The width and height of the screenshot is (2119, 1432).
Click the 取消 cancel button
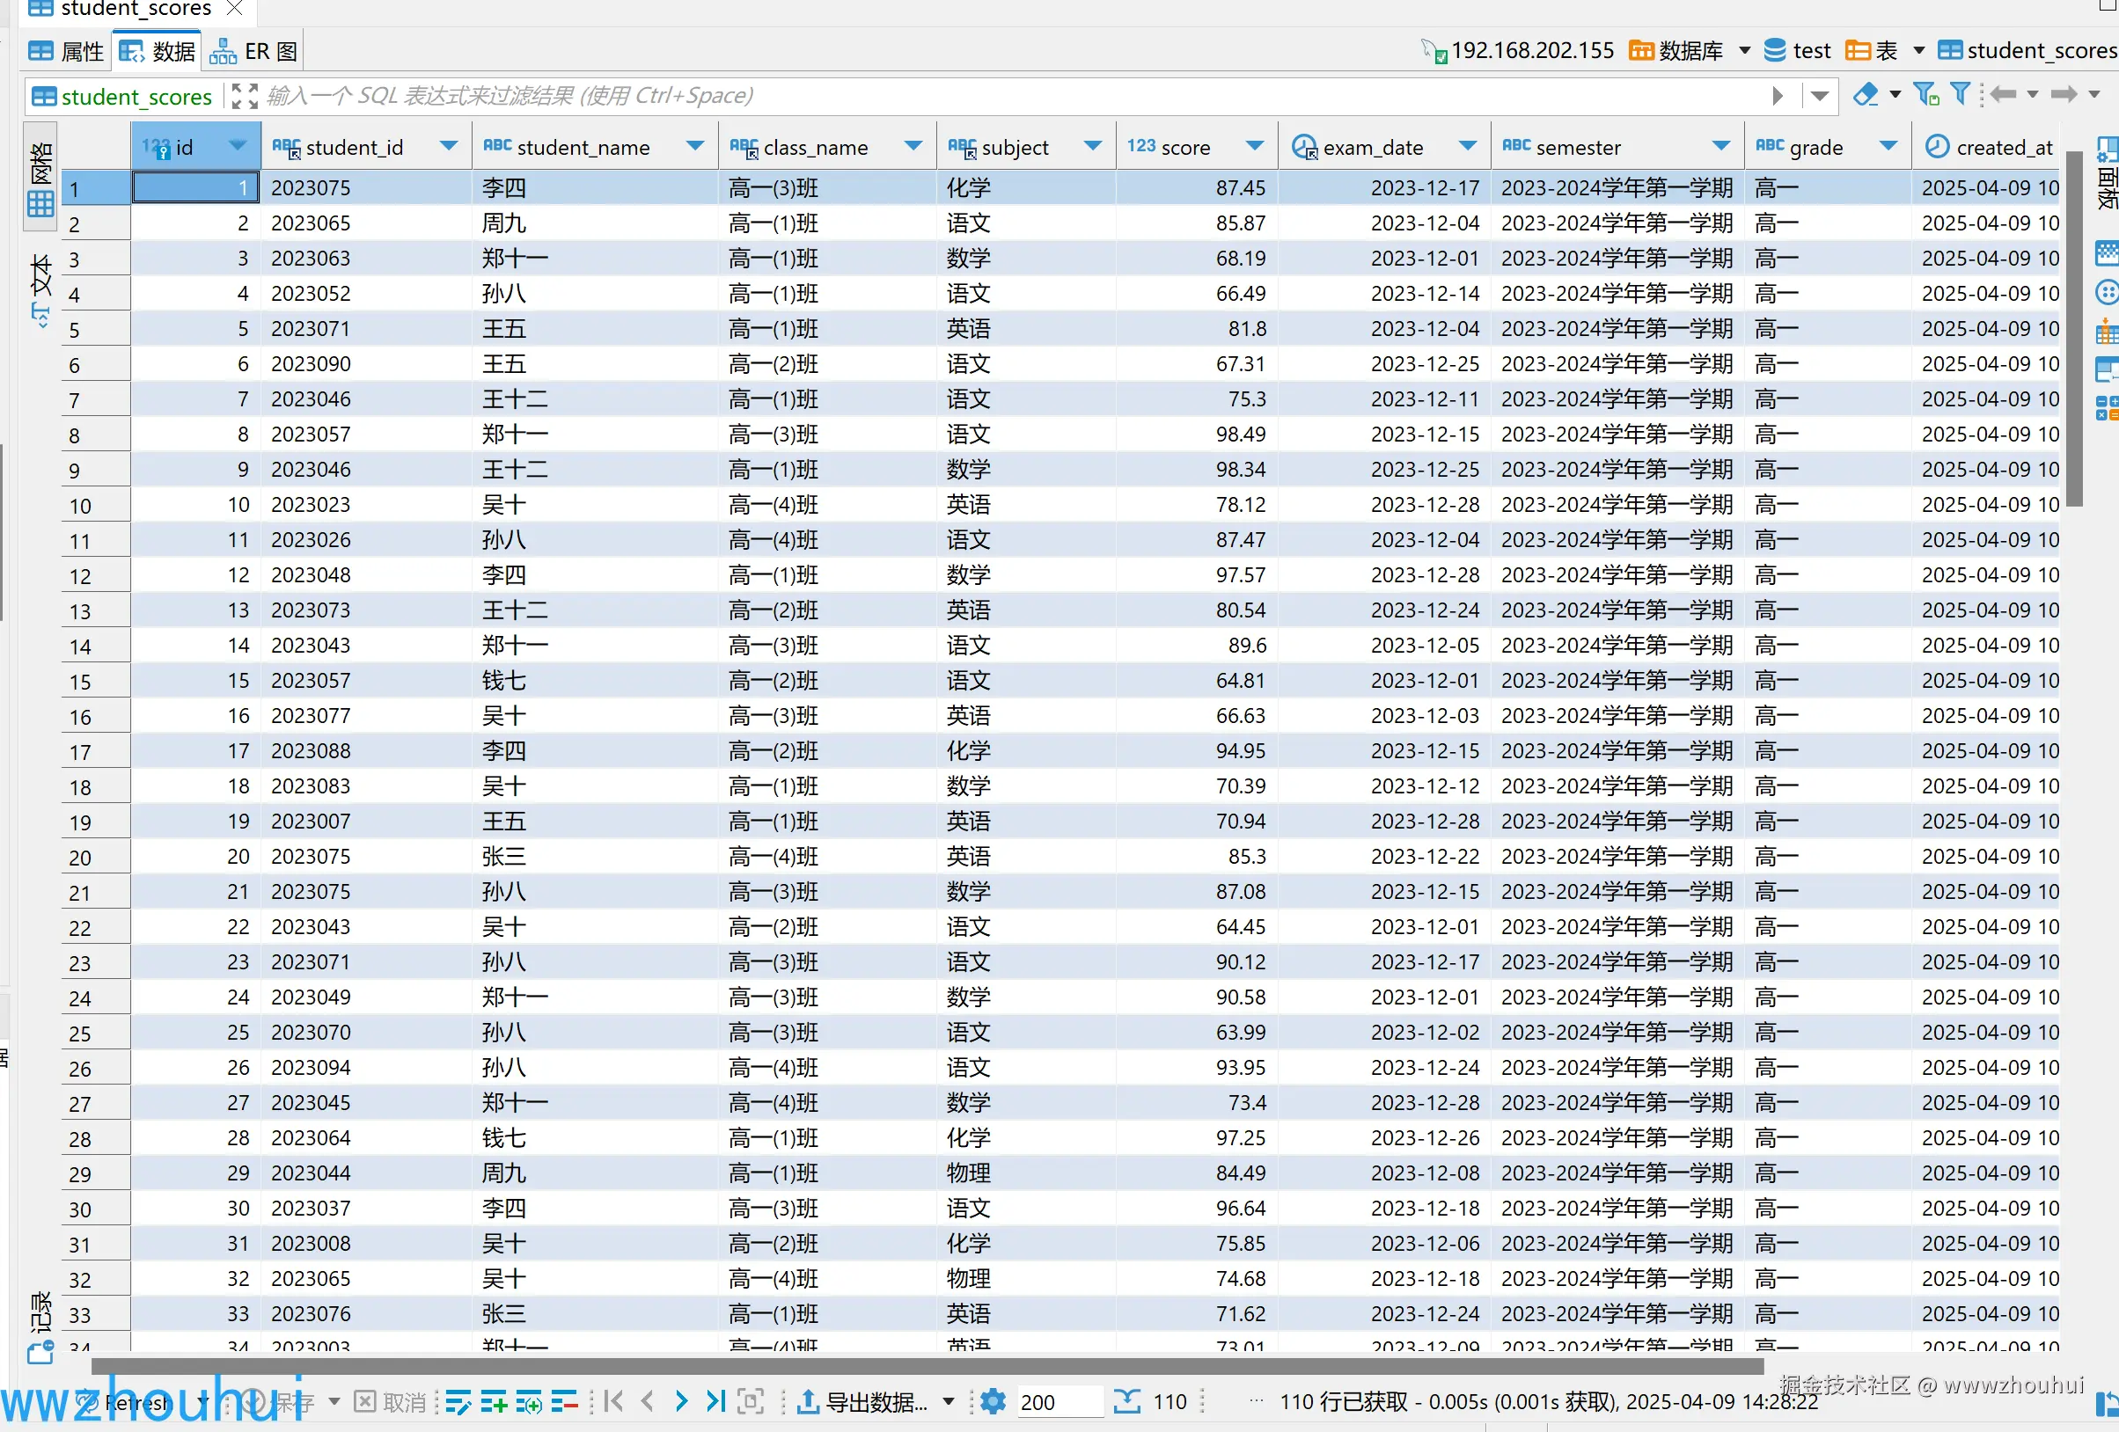click(x=390, y=1402)
